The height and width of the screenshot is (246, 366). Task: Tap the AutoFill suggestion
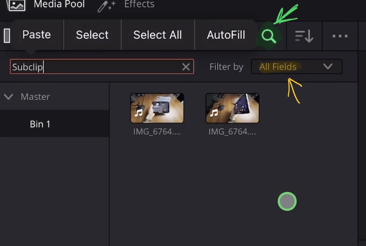226,35
